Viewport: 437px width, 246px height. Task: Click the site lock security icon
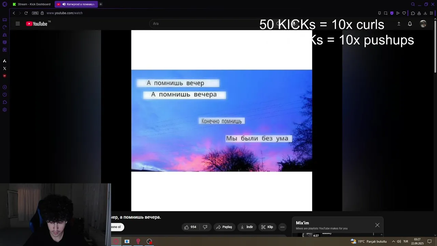click(x=42, y=13)
